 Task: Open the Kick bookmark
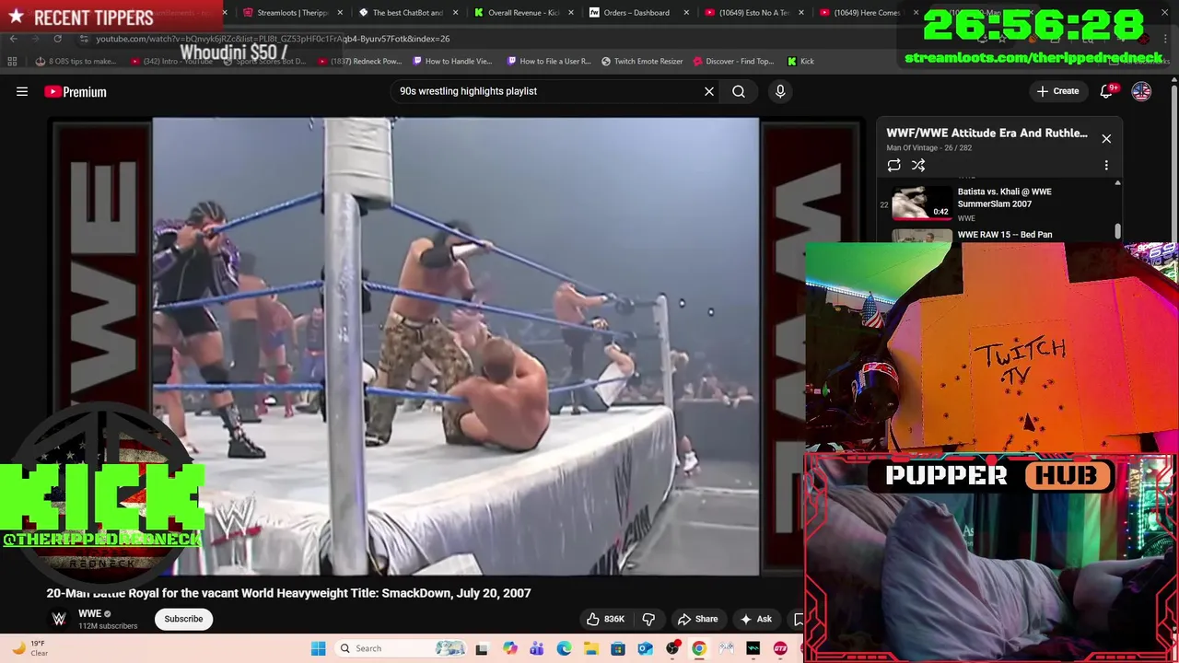[x=800, y=61]
